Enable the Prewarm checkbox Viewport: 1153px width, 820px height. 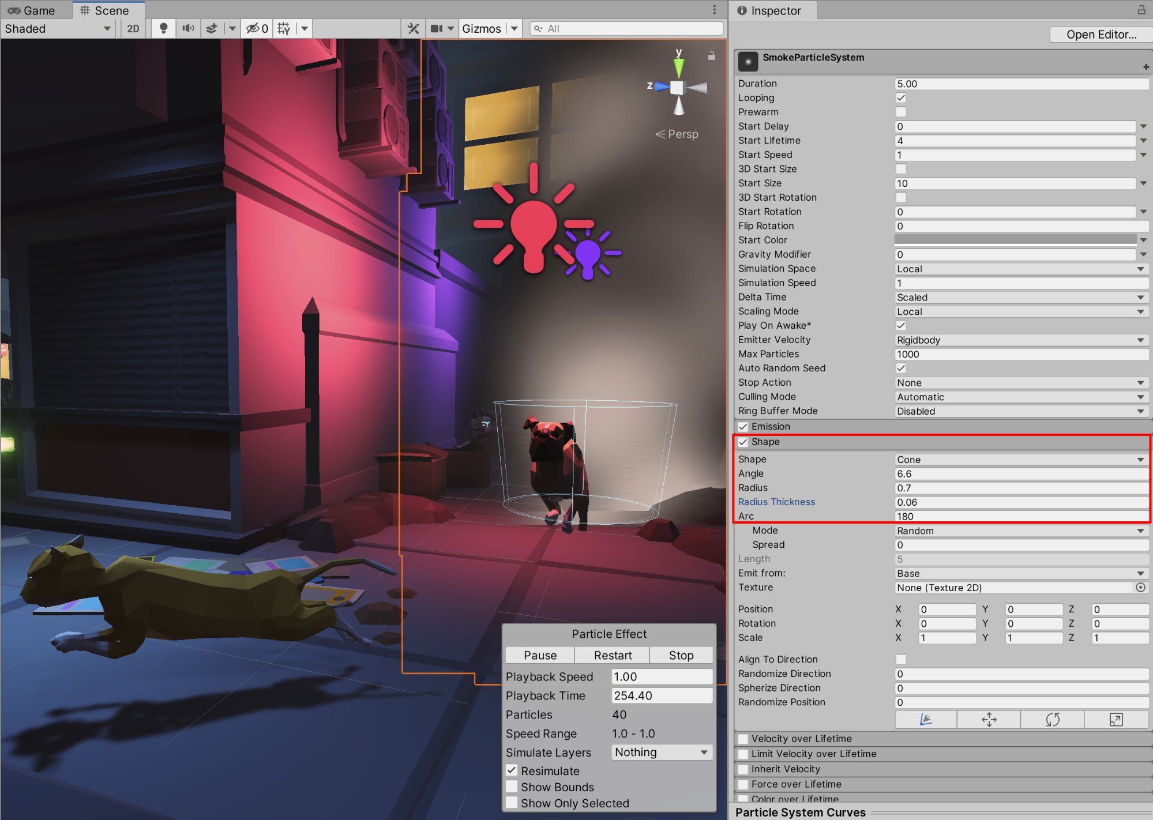tap(901, 112)
